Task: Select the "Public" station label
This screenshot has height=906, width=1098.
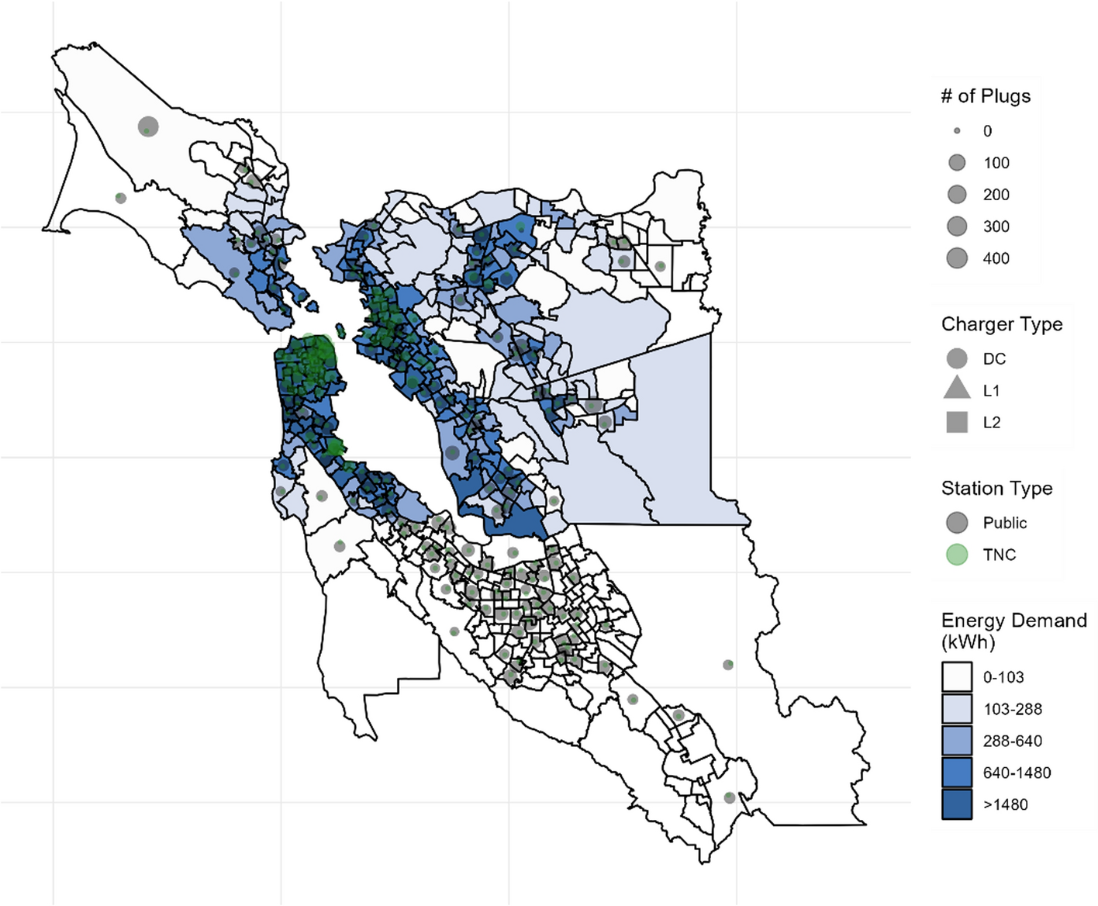Action: point(1005,523)
